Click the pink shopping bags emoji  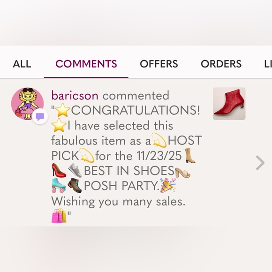[59, 216]
